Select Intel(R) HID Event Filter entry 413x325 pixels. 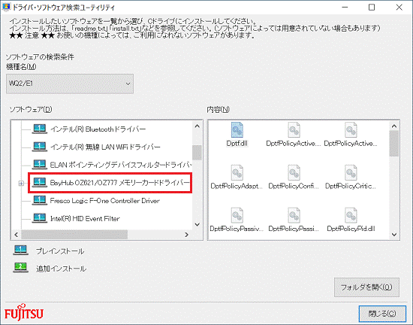tap(85, 218)
